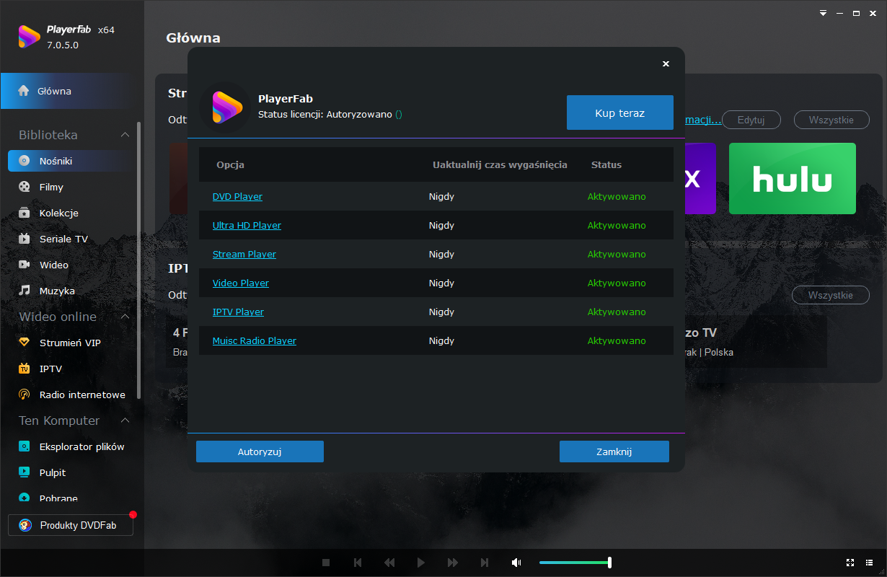This screenshot has height=577, width=887.
Task: Open the Muisc Radio Player link
Action: pyautogui.click(x=255, y=340)
